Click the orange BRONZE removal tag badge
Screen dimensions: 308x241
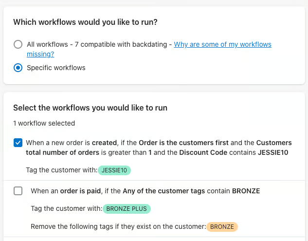click(x=222, y=227)
